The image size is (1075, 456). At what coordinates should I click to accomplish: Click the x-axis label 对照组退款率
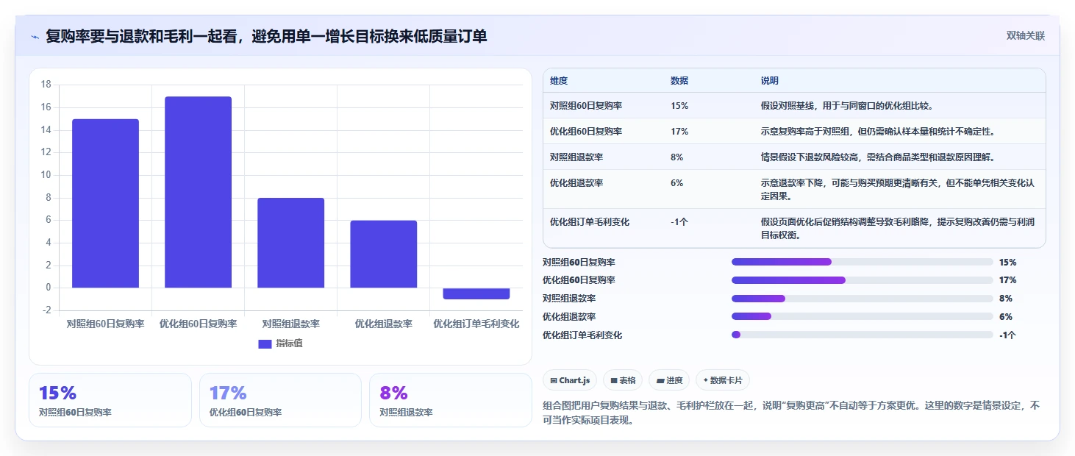pyautogui.click(x=291, y=324)
